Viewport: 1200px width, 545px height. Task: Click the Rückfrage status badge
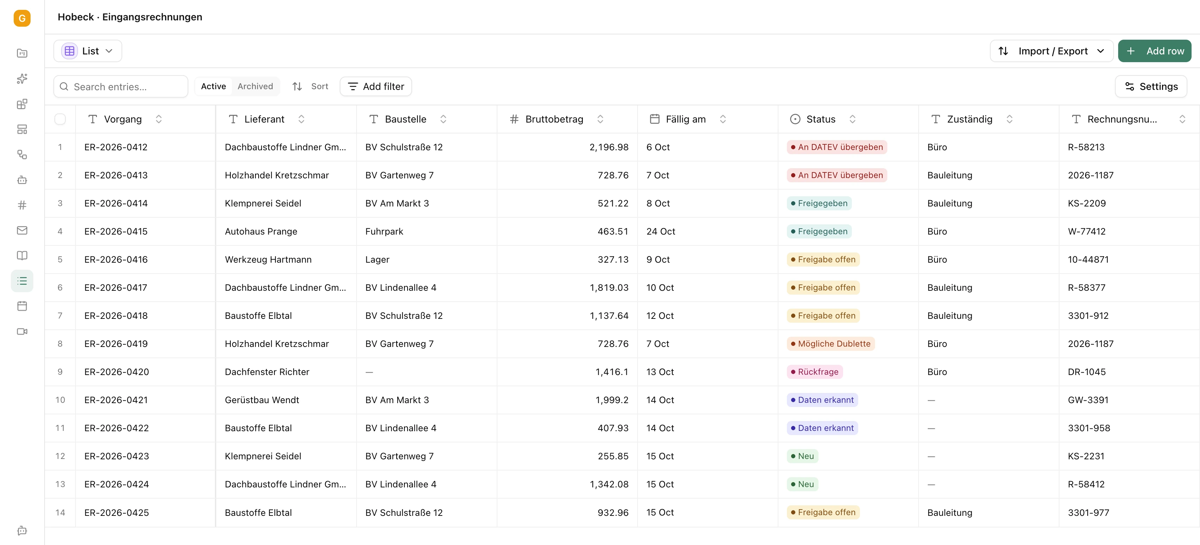pos(815,372)
